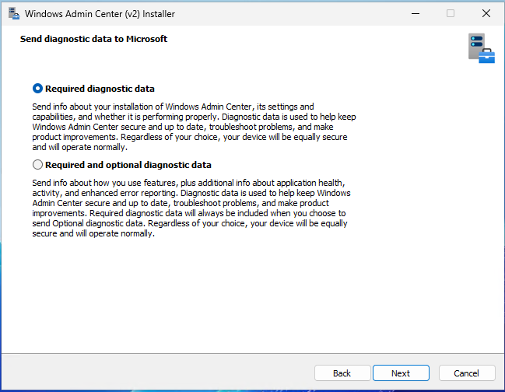Click blank white space below the optional data paragraph
The width and height of the screenshot is (505, 392).
pyautogui.click(x=233, y=296)
